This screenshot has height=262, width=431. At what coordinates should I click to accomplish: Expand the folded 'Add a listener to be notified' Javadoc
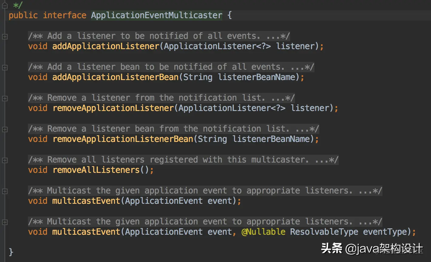click(5, 37)
